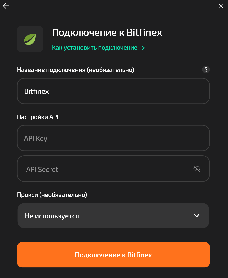Click the 'Прокси (необязательно)' label
Screen dimensions: 228x278
52,195
